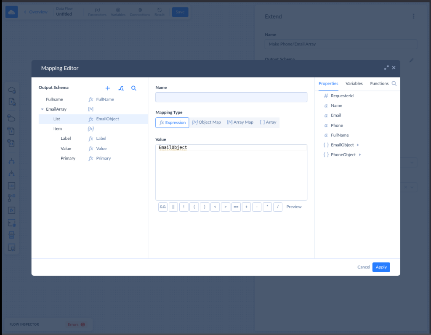Insert the opening parenthesis

pos(194,207)
